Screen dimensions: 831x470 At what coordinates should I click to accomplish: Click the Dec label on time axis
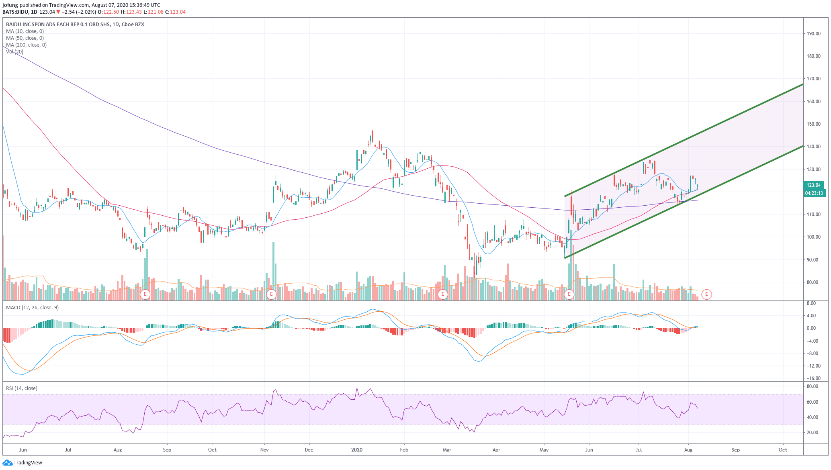click(309, 450)
